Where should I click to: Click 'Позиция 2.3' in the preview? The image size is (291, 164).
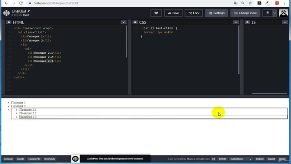[x=28, y=117]
